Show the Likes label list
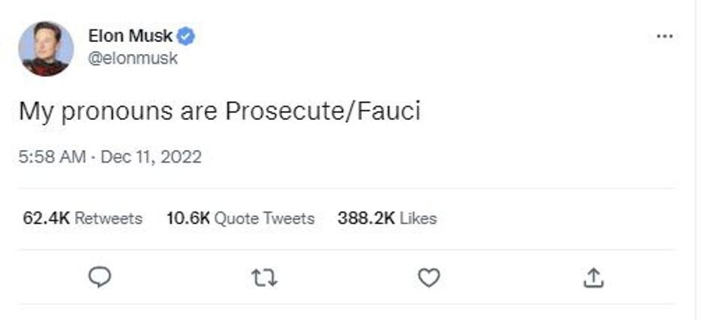 (418, 218)
